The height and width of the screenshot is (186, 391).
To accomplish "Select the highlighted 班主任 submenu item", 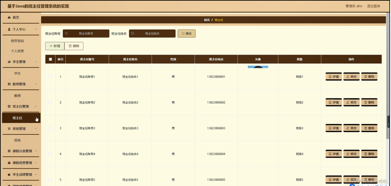I will (x=21, y=118).
